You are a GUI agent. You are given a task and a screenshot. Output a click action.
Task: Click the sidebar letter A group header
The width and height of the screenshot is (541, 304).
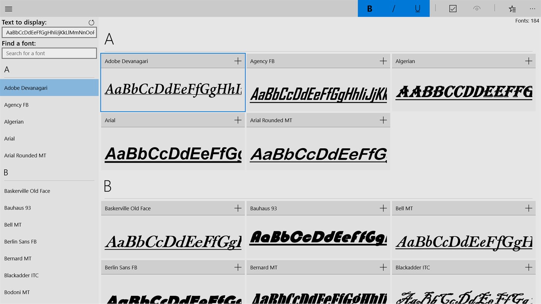tap(7, 70)
